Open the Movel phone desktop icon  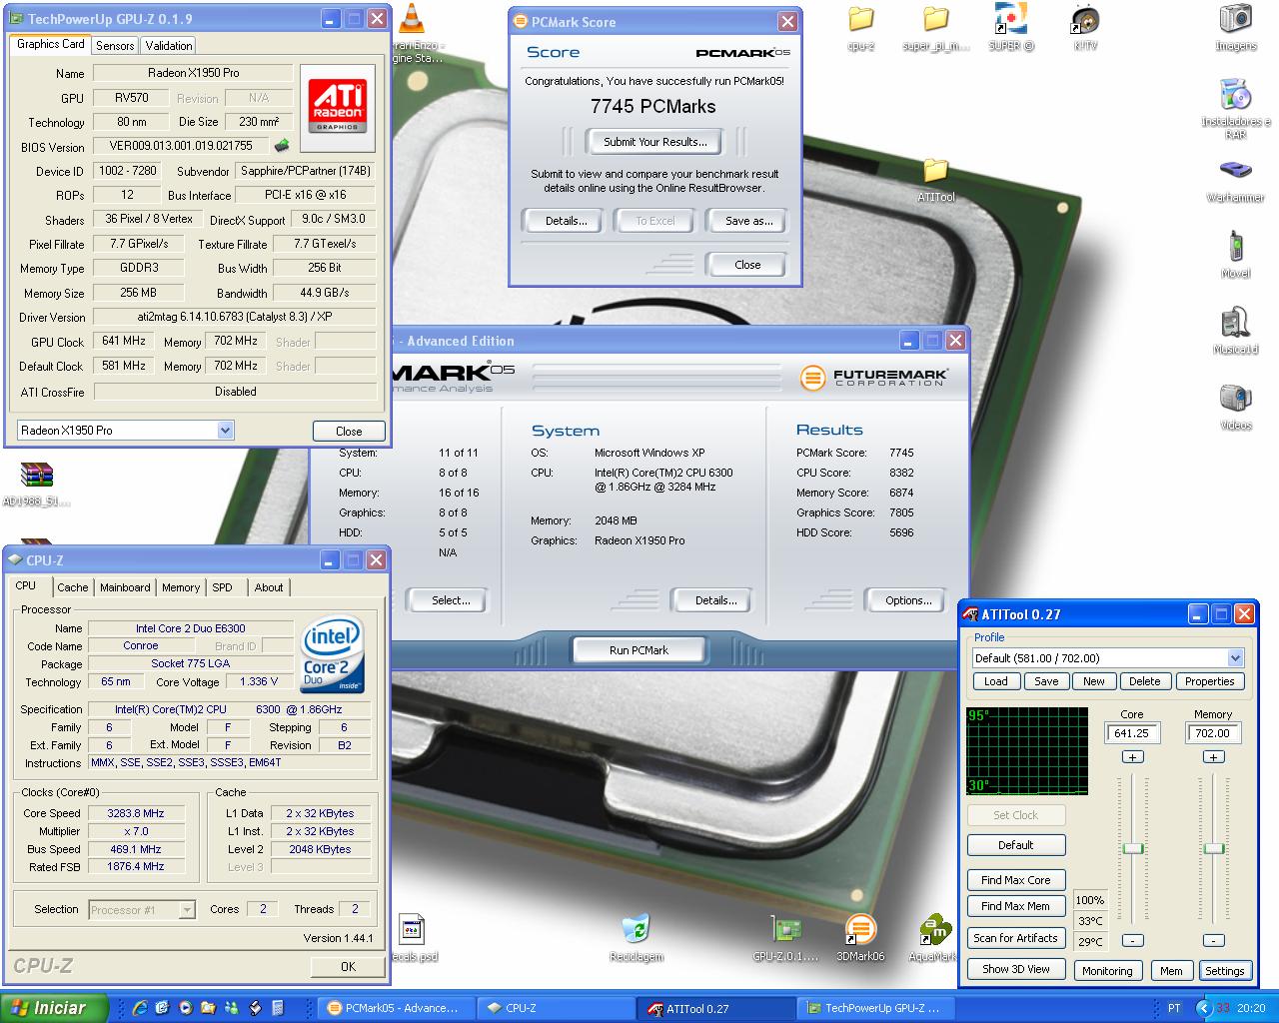pyautogui.click(x=1236, y=254)
